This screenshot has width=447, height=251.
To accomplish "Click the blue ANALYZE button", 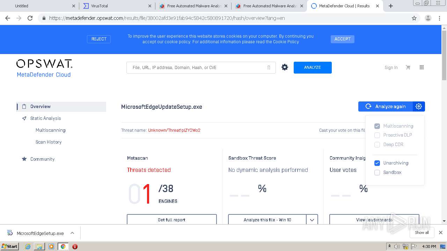I will click(313, 68).
